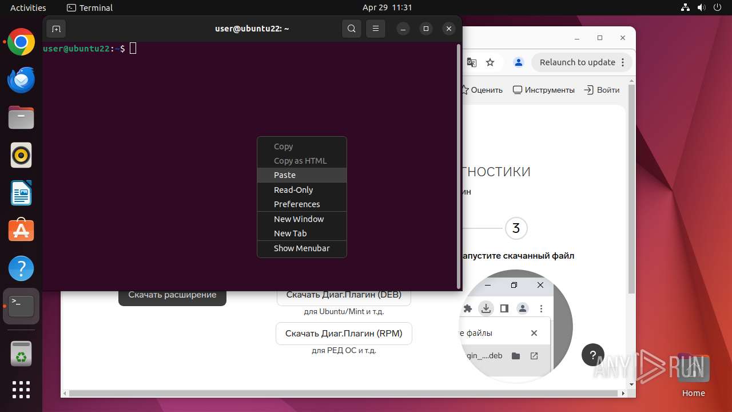Select New Tab in context menu
This screenshot has width=732, height=412.
[x=302, y=233]
